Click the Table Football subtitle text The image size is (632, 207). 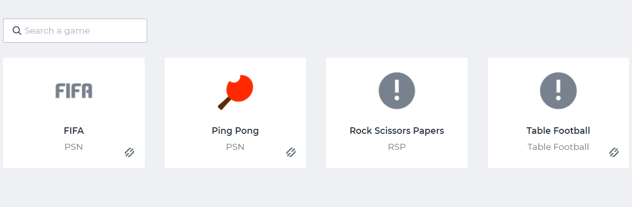[558, 147]
